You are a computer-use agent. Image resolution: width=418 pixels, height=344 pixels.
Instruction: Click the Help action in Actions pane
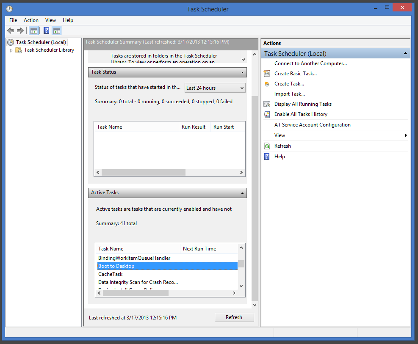click(x=280, y=157)
